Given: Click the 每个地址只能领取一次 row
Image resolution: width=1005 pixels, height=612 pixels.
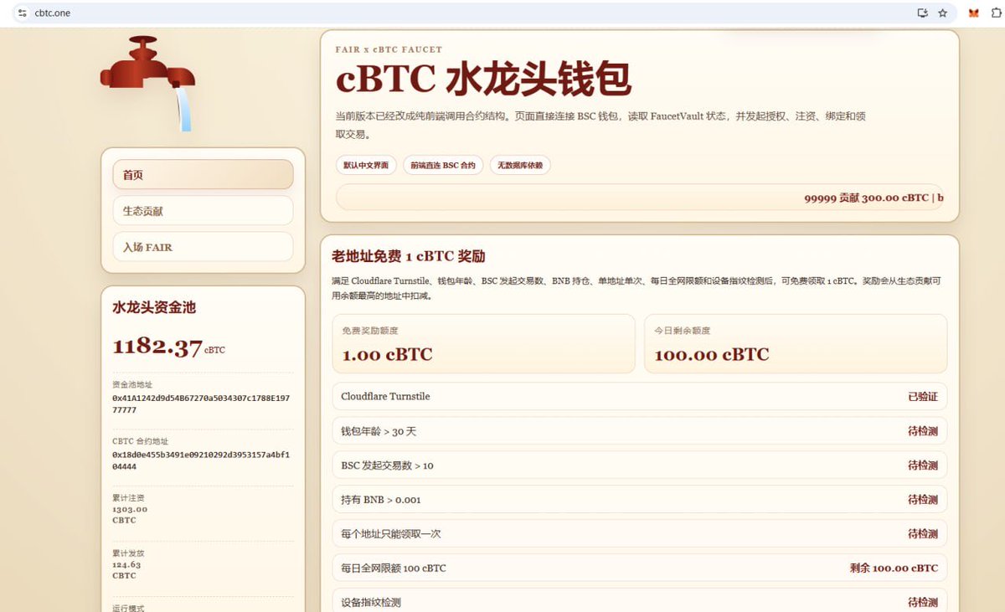Looking at the screenshot, I should coord(639,533).
